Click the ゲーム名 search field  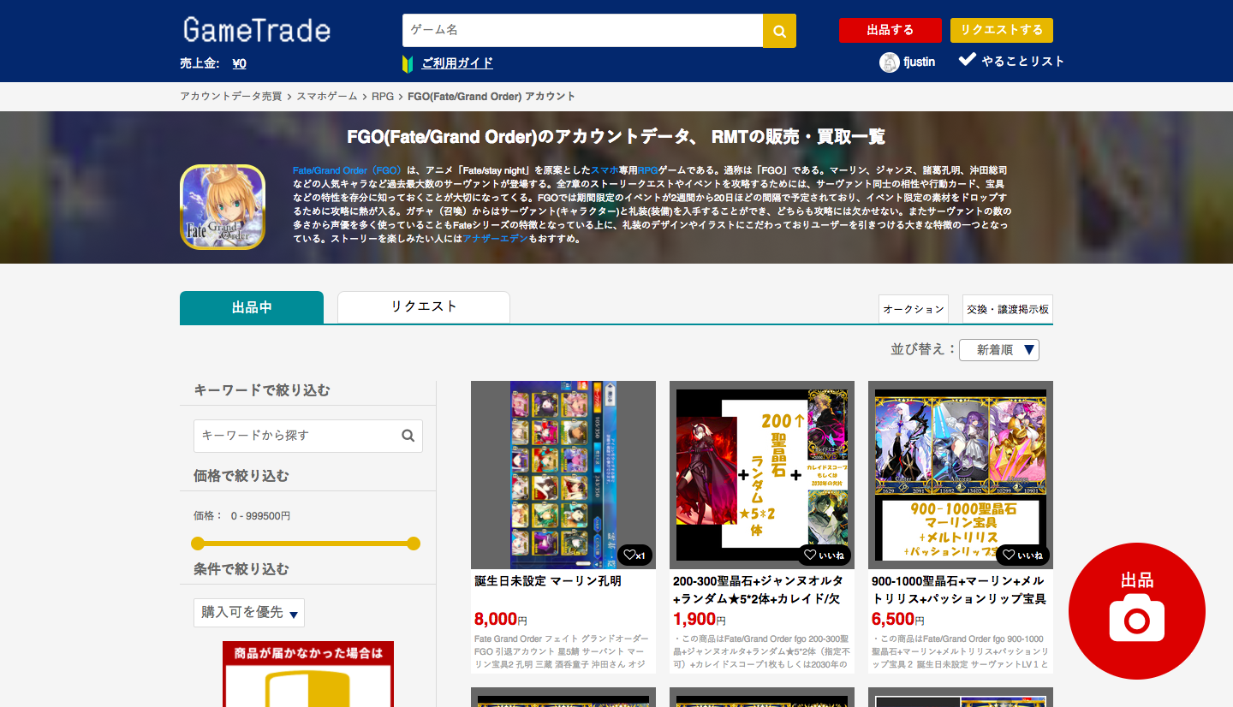tap(582, 31)
